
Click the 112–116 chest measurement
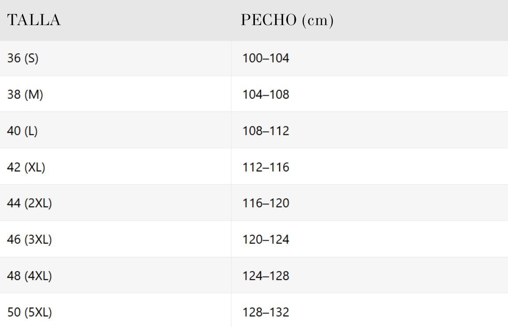pos(266,167)
